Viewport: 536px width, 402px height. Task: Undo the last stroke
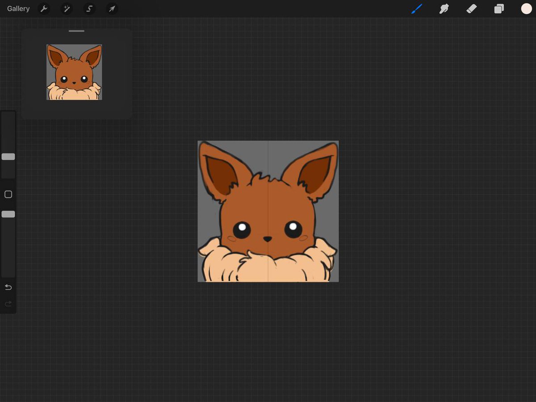pyautogui.click(x=8, y=287)
